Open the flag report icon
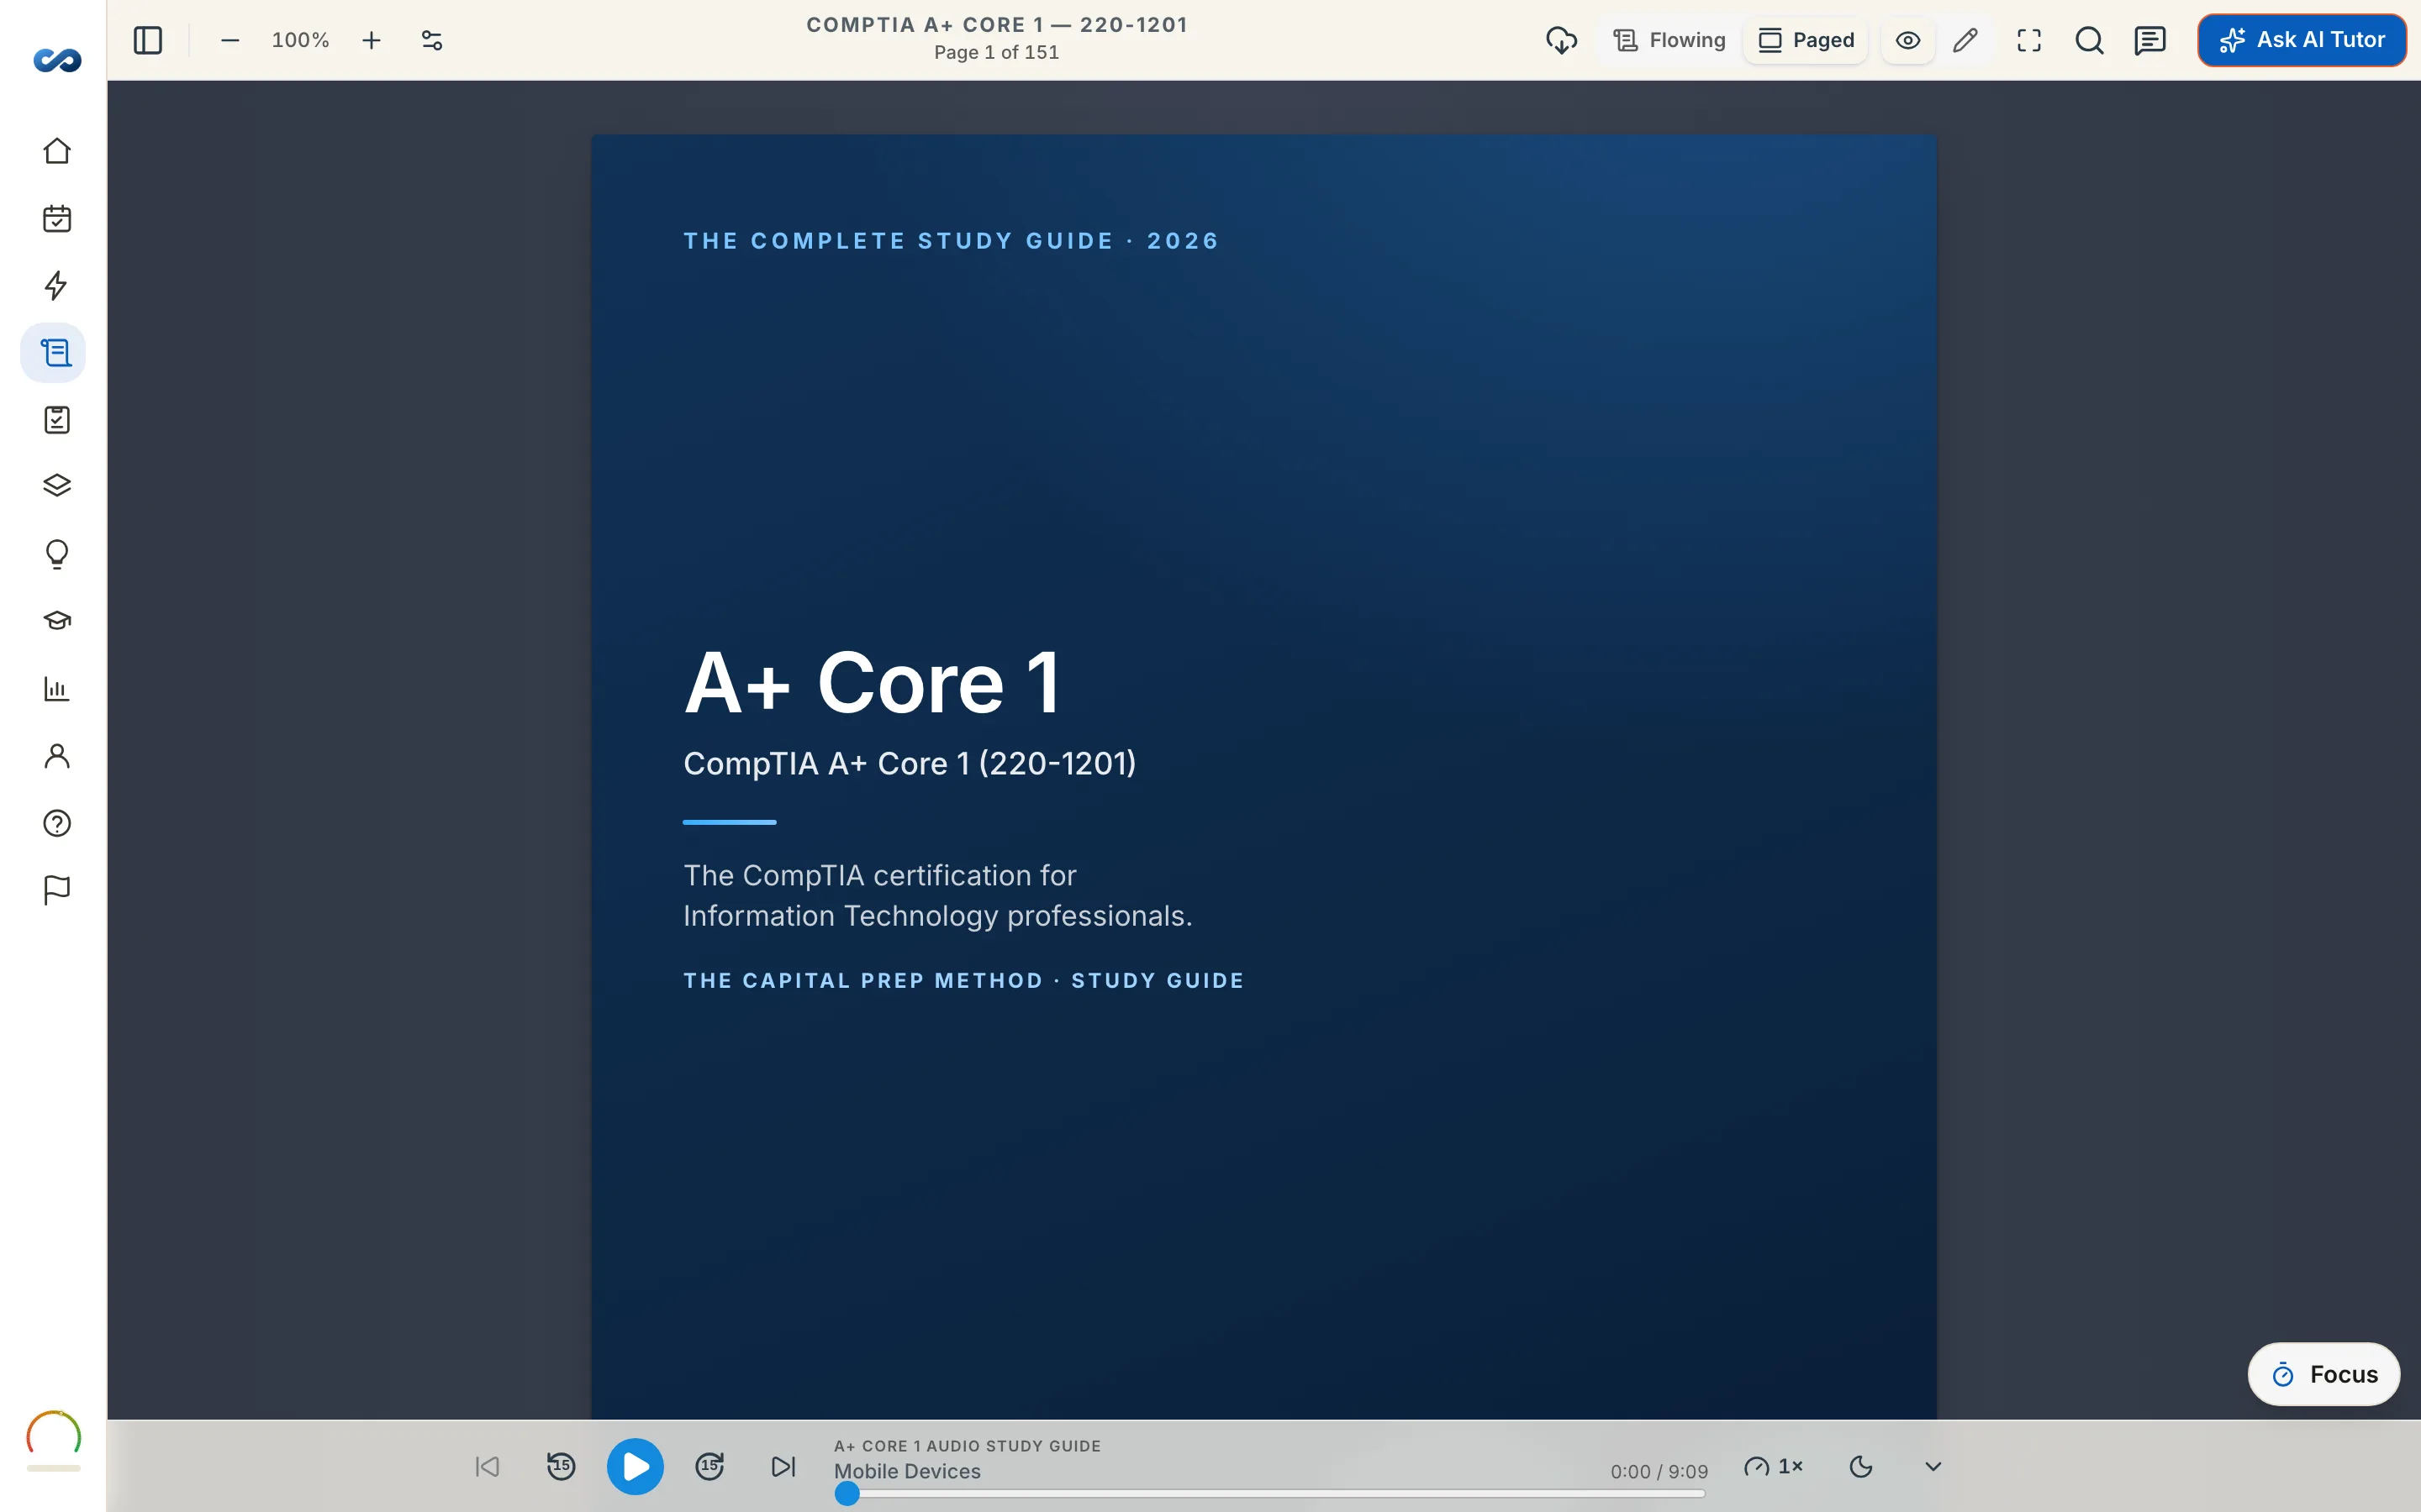The height and width of the screenshot is (1512, 2421). pyautogui.click(x=57, y=890)
